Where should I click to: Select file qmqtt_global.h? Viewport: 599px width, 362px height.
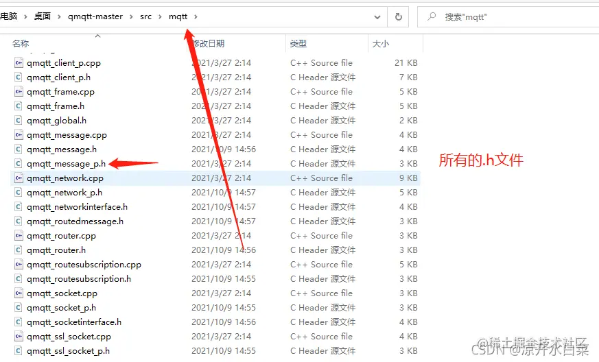click(x=56, y=121)
